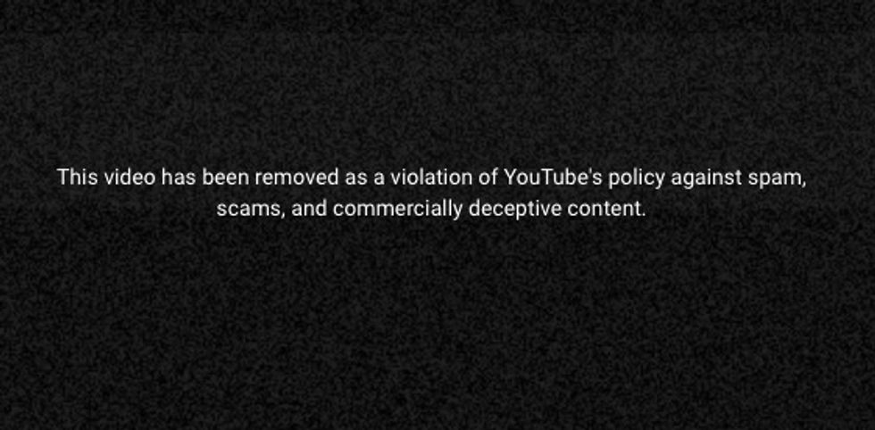Screen dimensions: 875x430
Task: Select the word "policy" in the message
Action: coord(636,178)
